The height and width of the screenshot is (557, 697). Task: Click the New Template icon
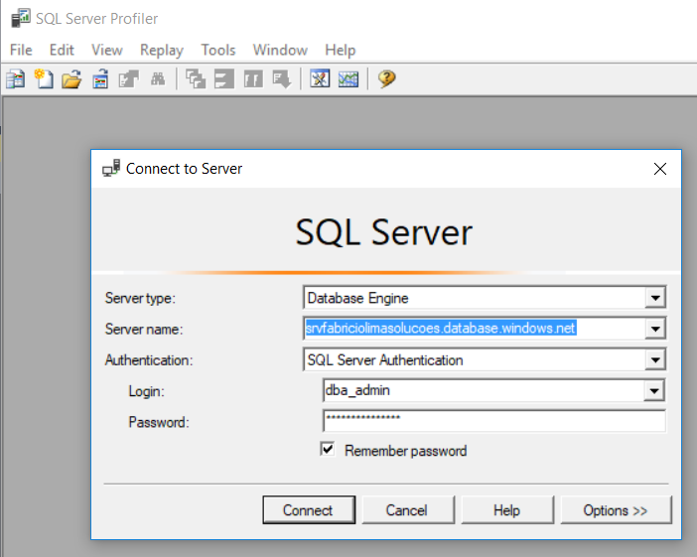click(44, 79)
